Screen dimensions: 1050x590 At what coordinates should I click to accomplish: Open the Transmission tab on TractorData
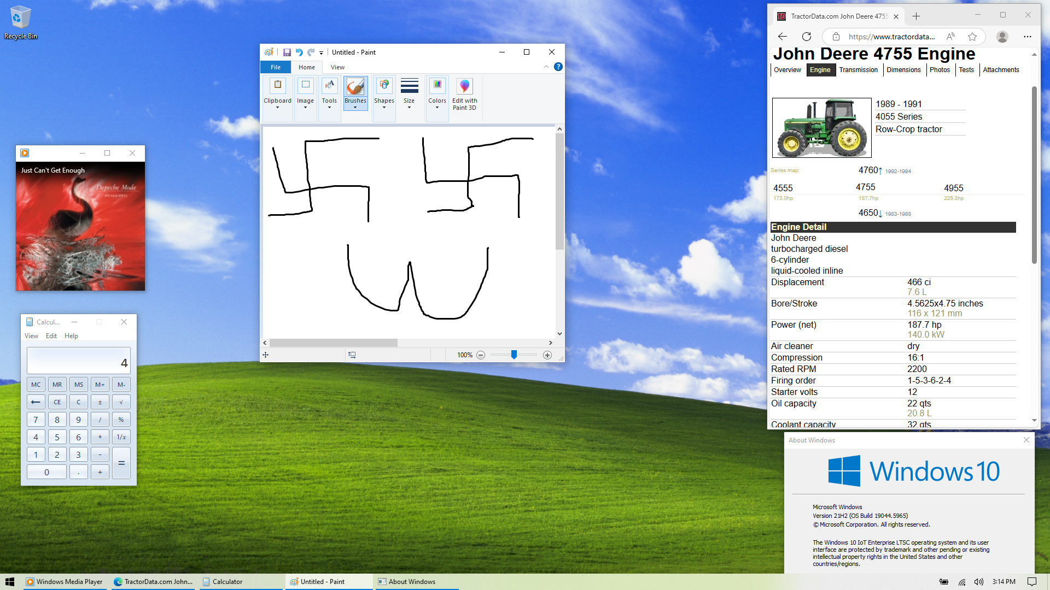859,70
